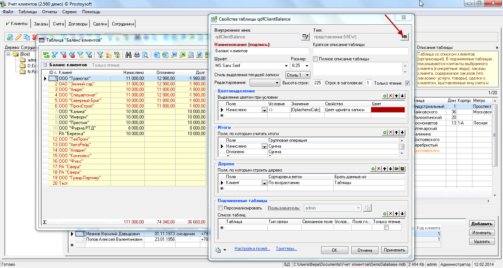Click the funnel with eye icon
Screen dimensions: 503x268
pyautogui.click(x=100, y=55)
